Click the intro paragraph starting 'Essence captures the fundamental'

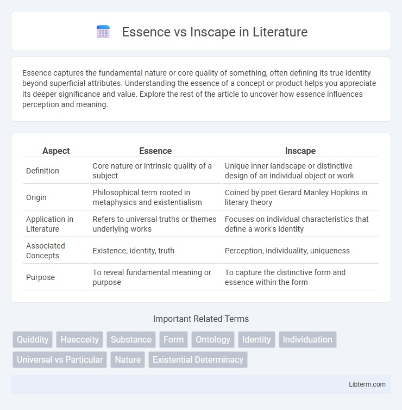[x=199, y=89]
